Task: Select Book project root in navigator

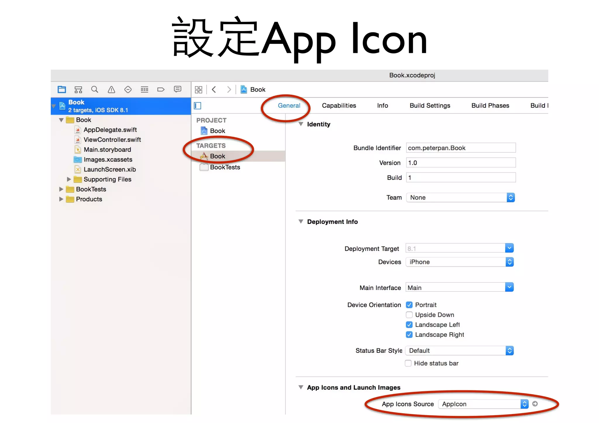Action: tap(121, 106)
